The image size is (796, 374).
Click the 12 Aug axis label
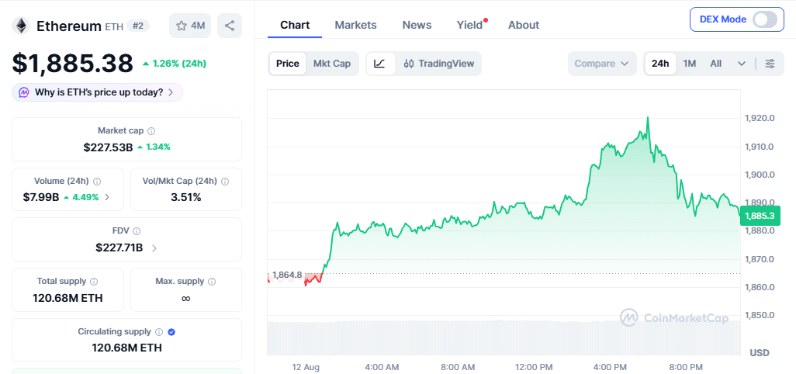click(306, 367)
